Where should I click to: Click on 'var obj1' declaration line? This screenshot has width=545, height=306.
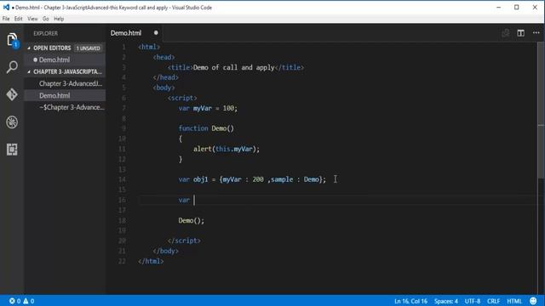(x=252, y=179)
